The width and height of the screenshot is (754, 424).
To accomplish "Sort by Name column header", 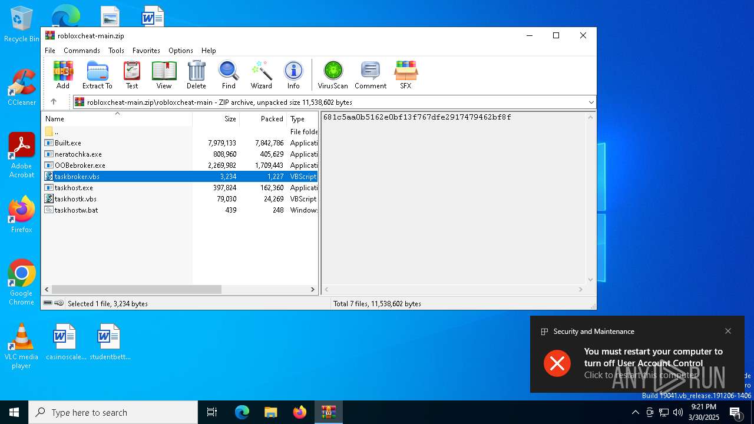I will (x=117, y=118).
